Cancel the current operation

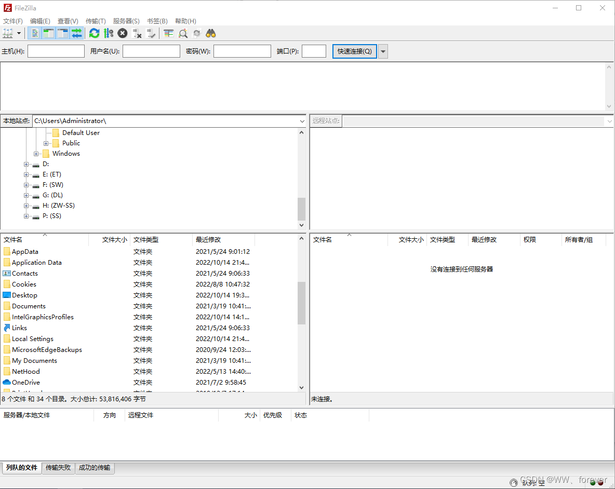pyautogui.click(x=123, y=33)
